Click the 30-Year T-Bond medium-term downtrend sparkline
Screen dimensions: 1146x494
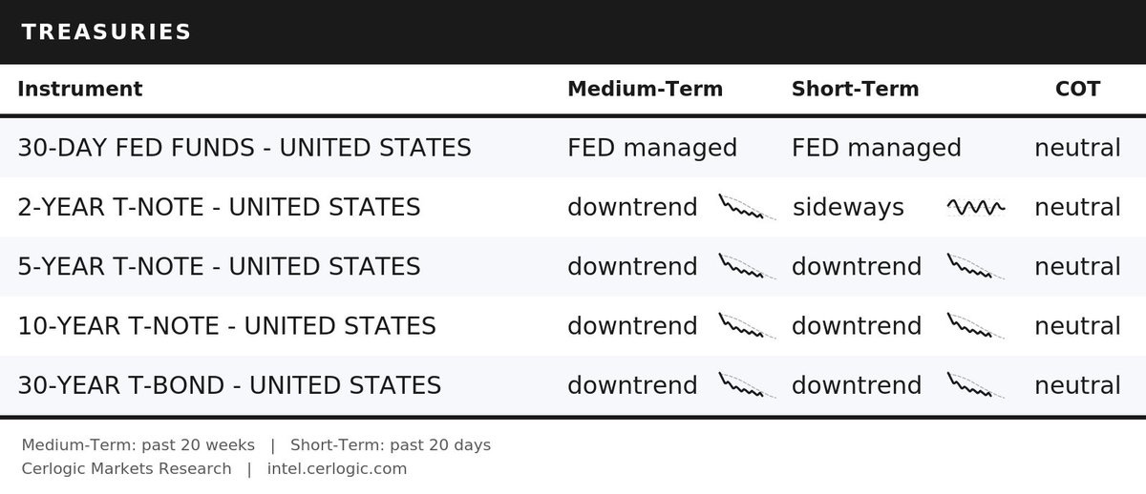point(747,384)
